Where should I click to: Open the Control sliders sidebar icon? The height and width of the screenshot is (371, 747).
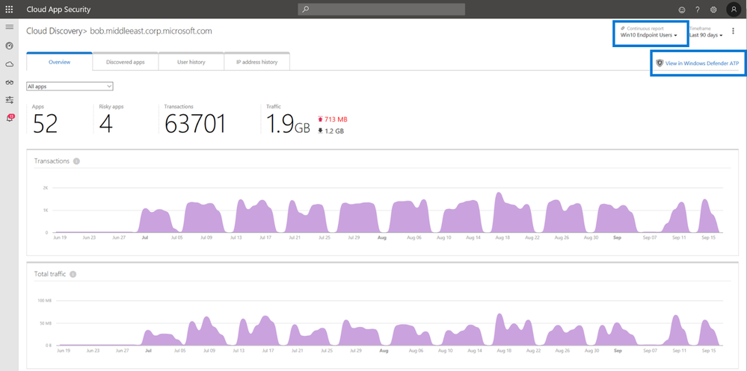9,100
